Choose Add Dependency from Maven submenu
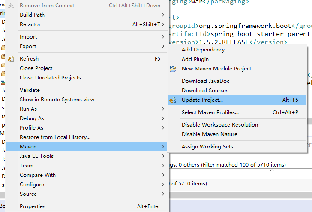Viewport: 312px width, 212px height. (x=203, y=50)
